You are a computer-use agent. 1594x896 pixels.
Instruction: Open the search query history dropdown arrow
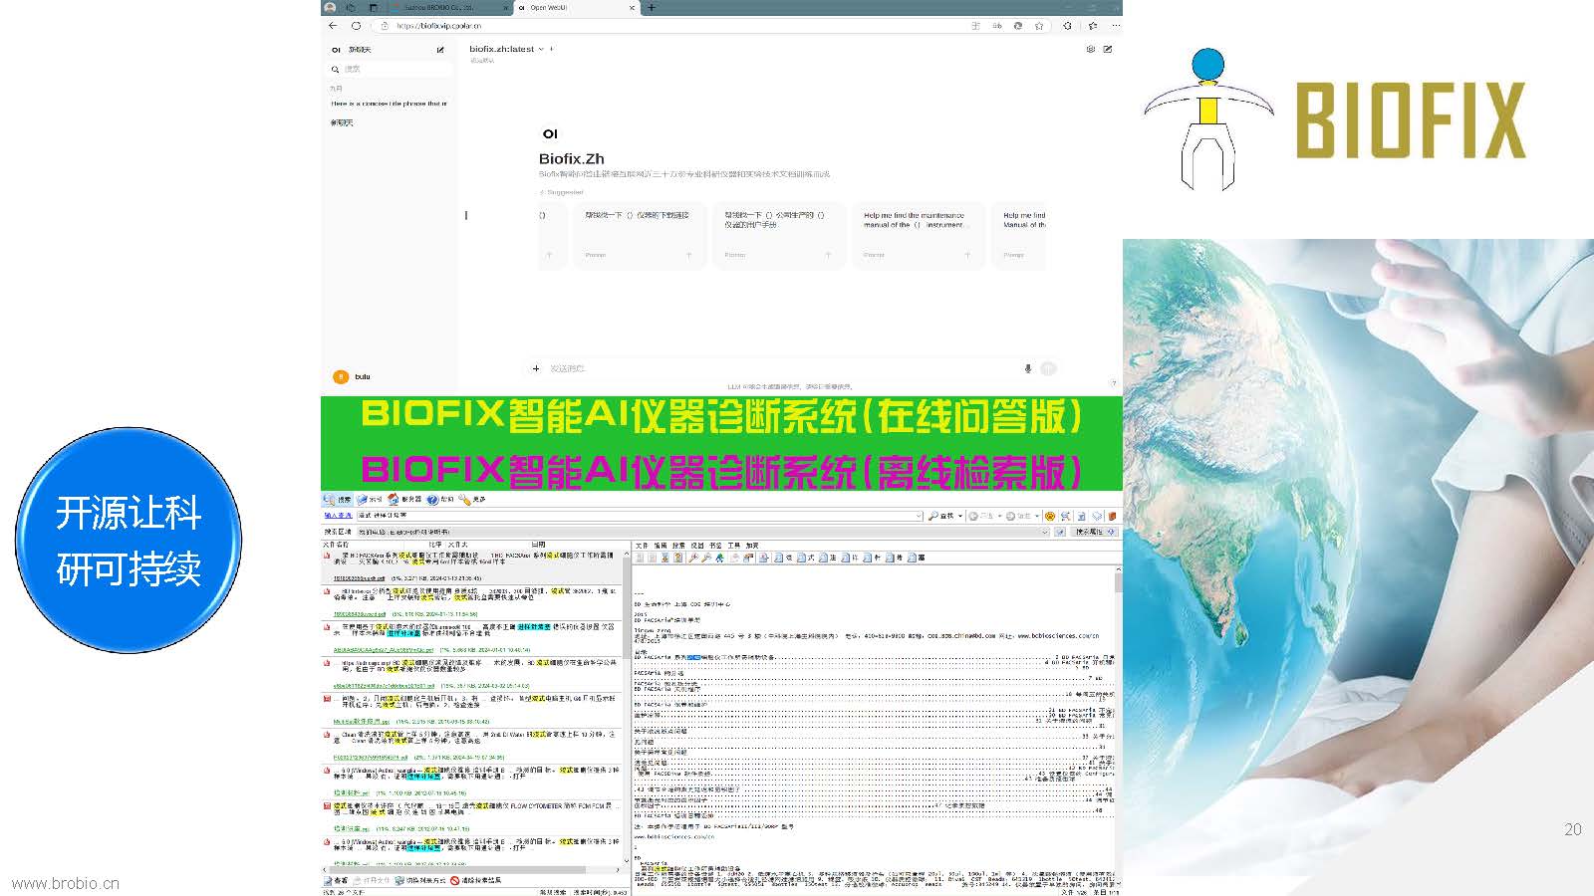point(918,516)
